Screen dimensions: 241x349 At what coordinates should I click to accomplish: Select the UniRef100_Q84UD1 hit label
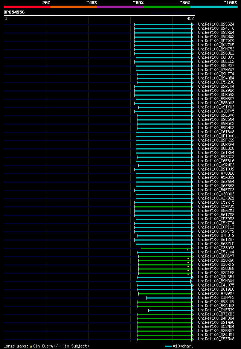coord(216,335)
